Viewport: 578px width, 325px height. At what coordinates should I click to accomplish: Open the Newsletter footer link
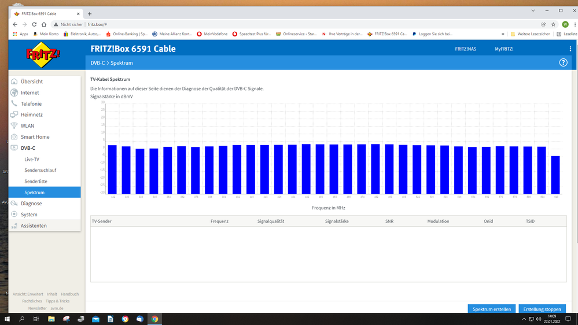38,308
